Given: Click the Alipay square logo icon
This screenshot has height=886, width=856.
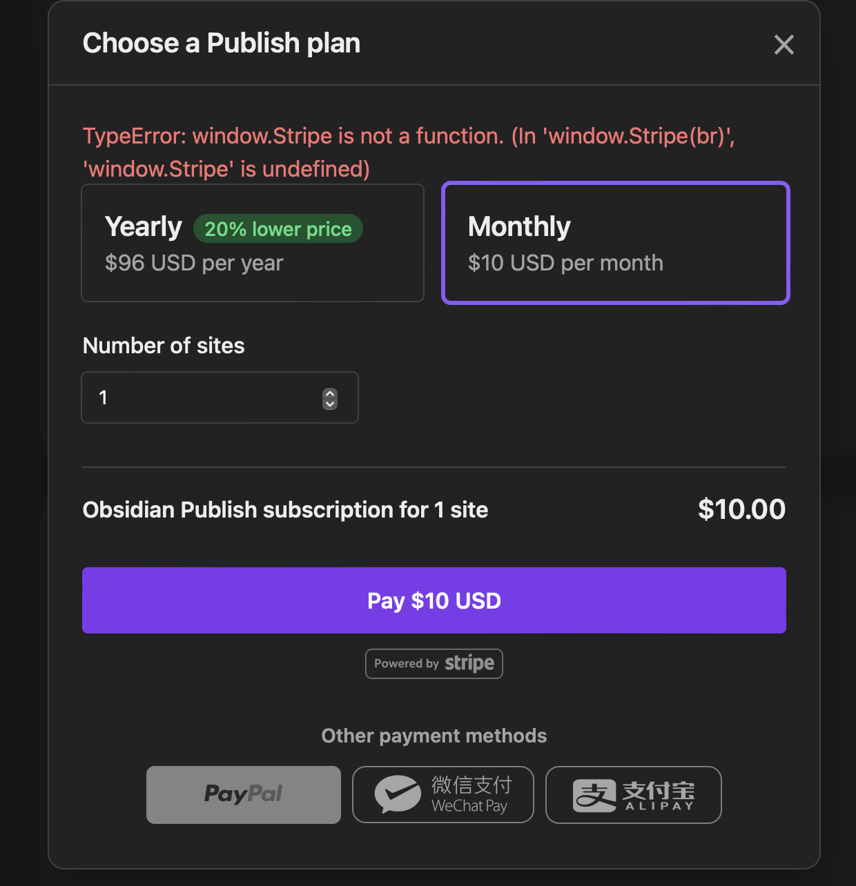Looking at the screenshot, I should point(594,796).
